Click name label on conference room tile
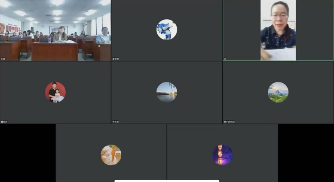Image resolution: width=334 pixels, height=182 pixels. [x=3, y=59]
